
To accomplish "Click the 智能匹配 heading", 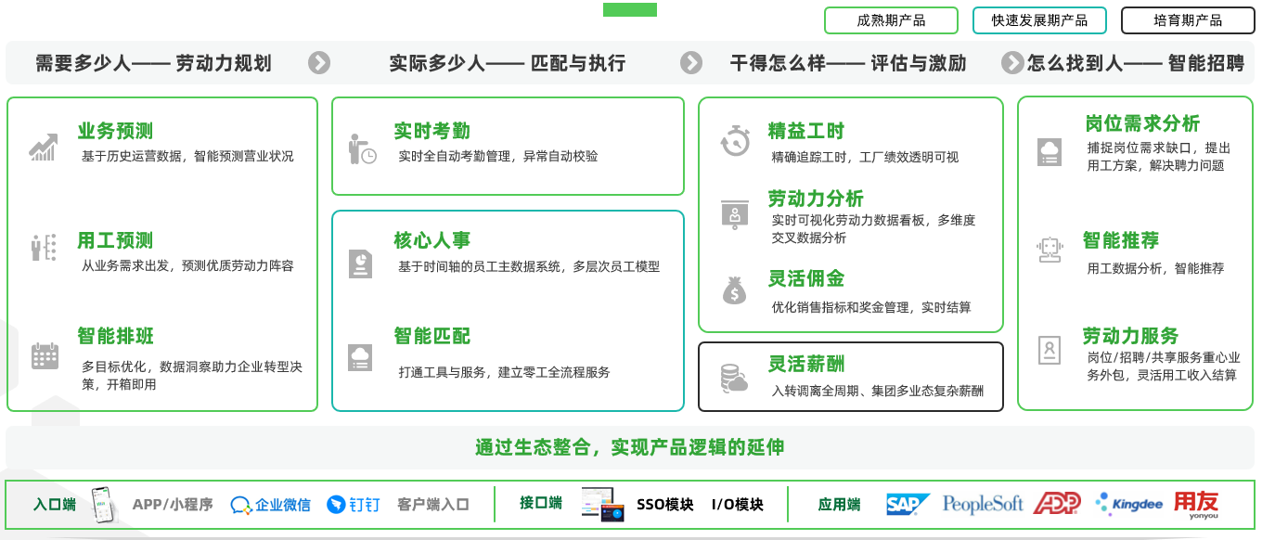I will (x=431, y=336).
